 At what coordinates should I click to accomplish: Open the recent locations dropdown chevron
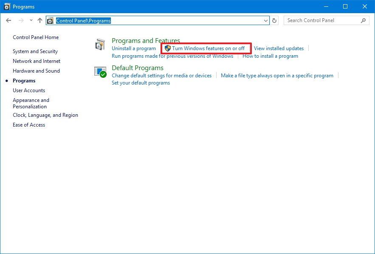30,20
